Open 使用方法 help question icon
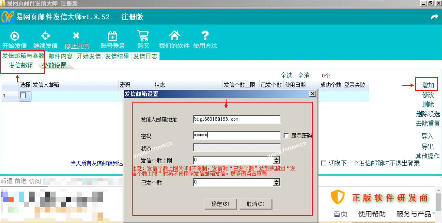The height and width of the screenshot is (223, 442). [205, 36]
